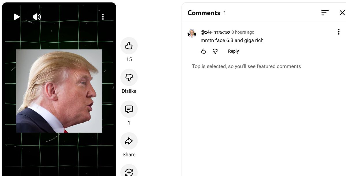Image resolution: width=346 pixels, height=176 pixels.
Task: Open video more options three-dot menu
Action: [103, 17]
